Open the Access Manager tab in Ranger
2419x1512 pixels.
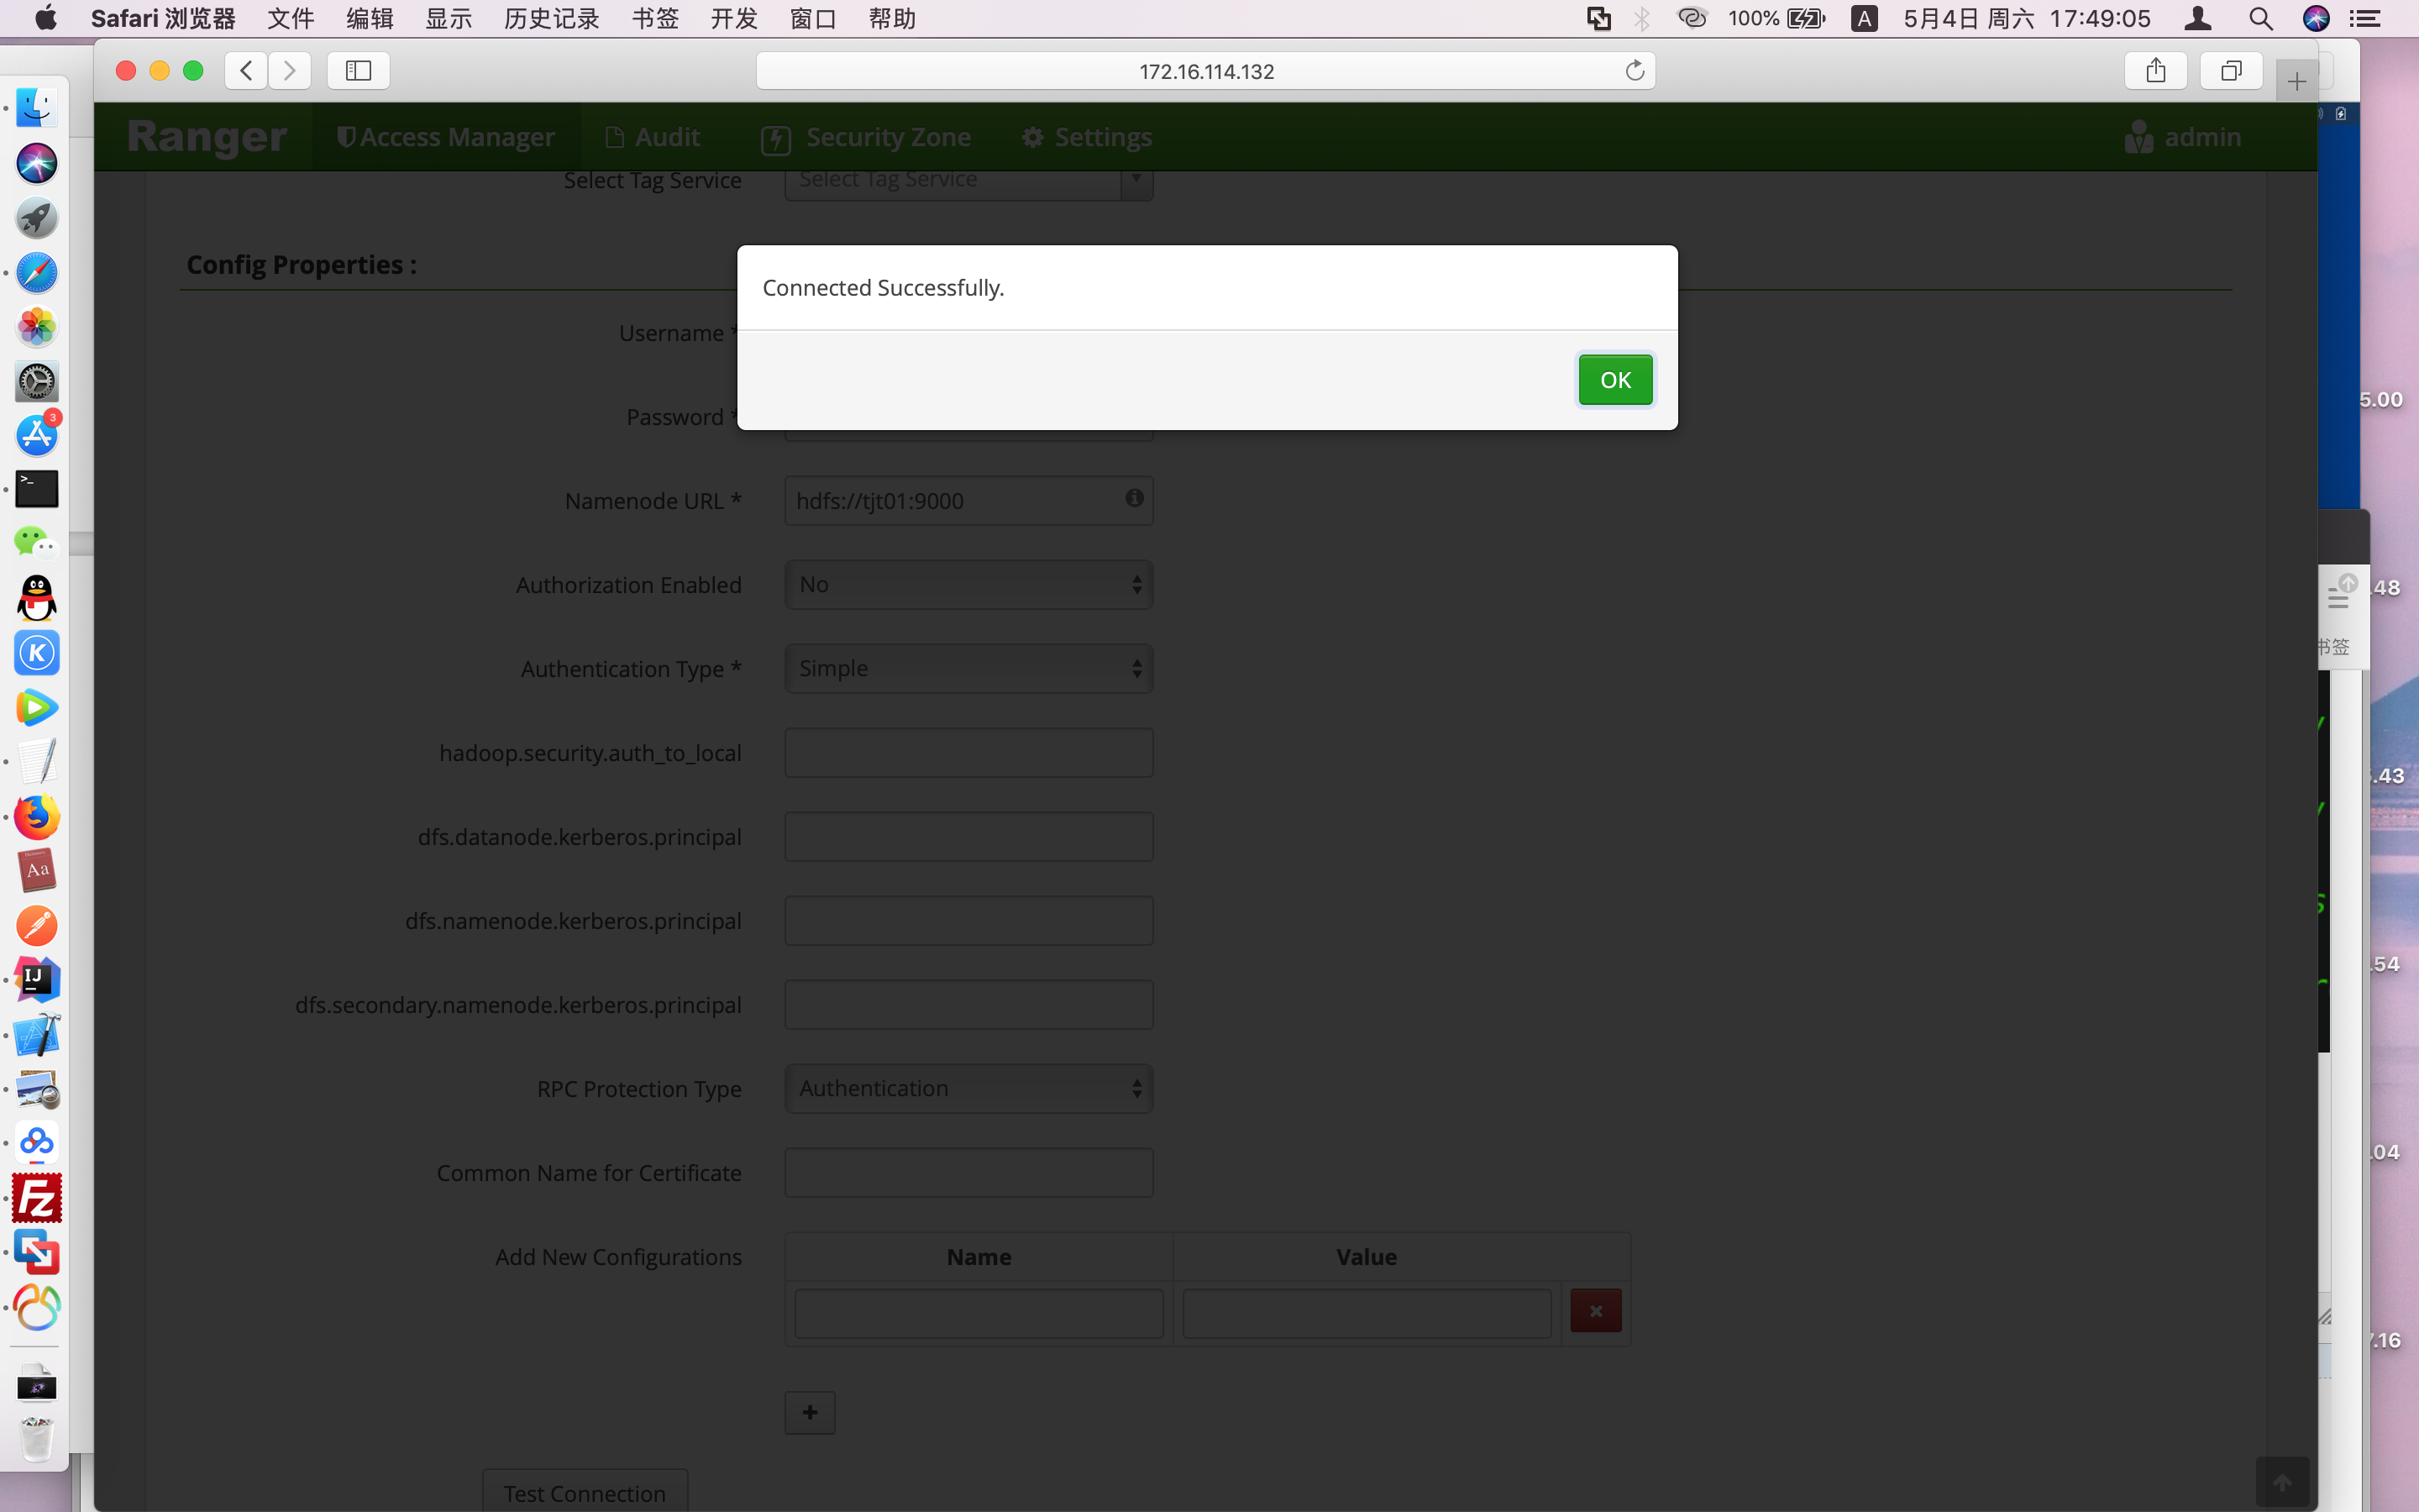tap(446, 137)
